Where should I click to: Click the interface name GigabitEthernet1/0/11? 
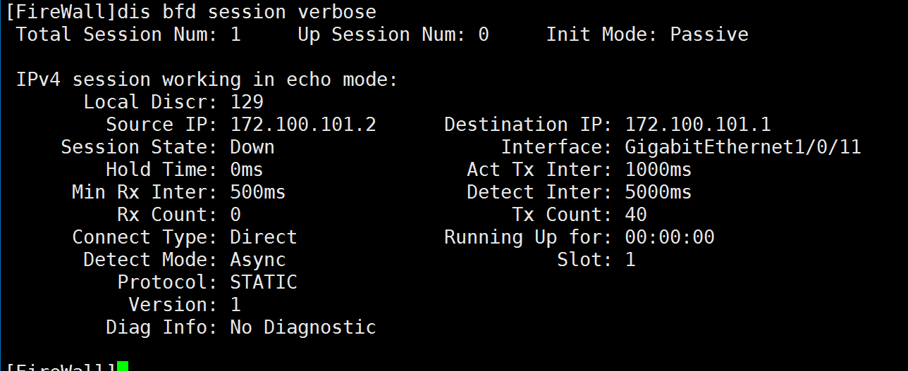pyautogui.click(x=743, y=148)
